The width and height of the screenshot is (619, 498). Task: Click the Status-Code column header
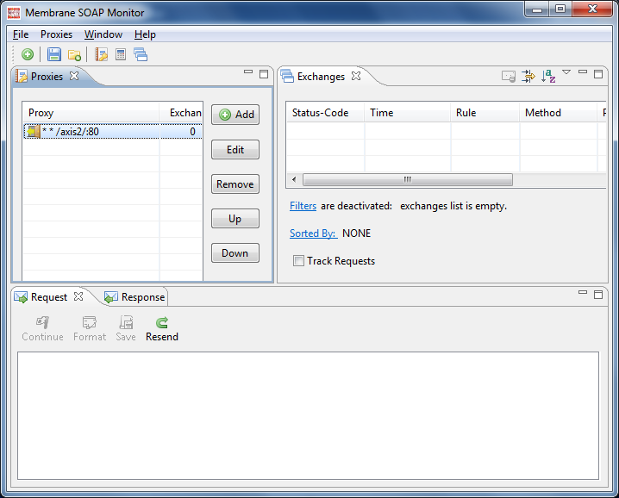pyautogui.click(x=325, y=113)
